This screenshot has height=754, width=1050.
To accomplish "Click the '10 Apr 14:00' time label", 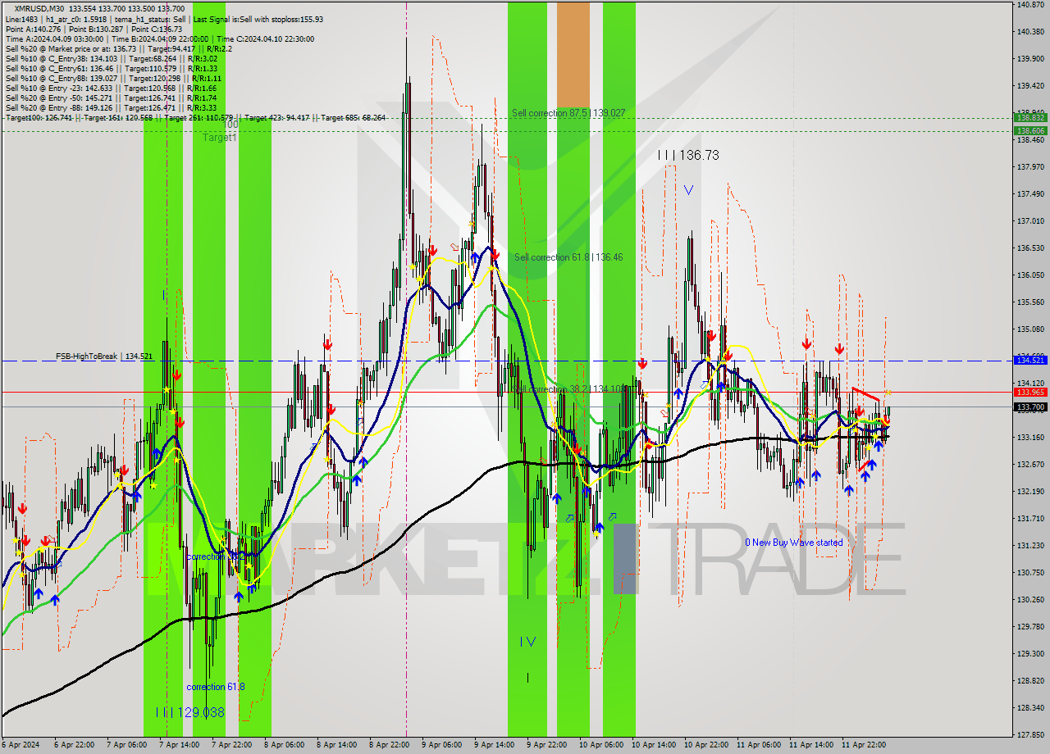I will [654, 745].
